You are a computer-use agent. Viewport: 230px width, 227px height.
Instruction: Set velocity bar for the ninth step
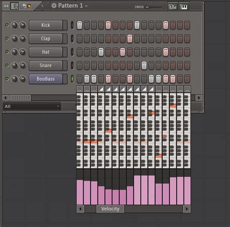coord(137,190)
